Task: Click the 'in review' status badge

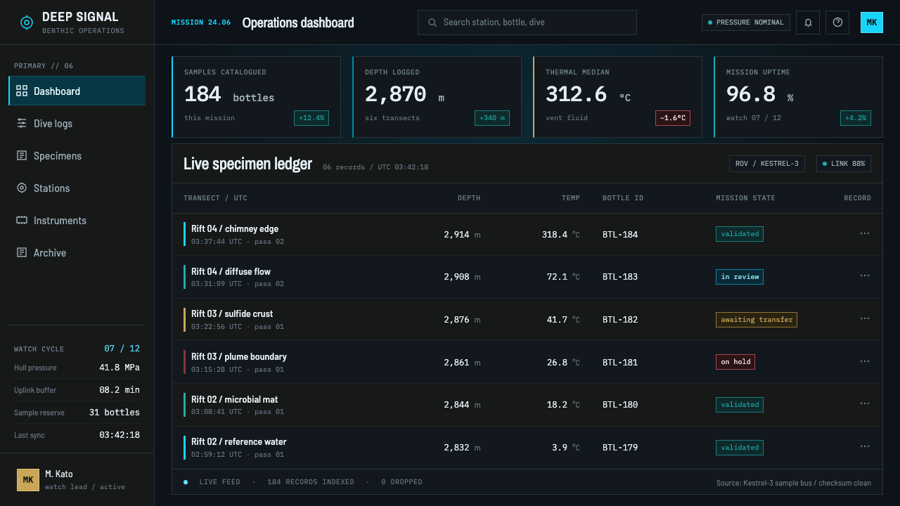Action: tap(740, 277)
